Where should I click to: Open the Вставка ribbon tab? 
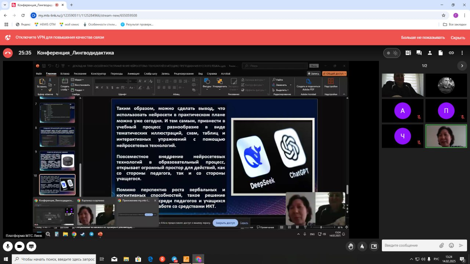[x=65, y=74]
